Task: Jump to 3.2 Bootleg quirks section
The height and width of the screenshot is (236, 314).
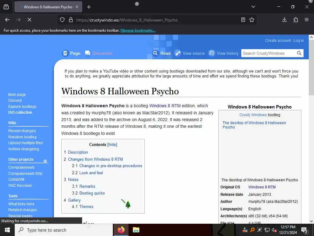Action: point(88,193)
